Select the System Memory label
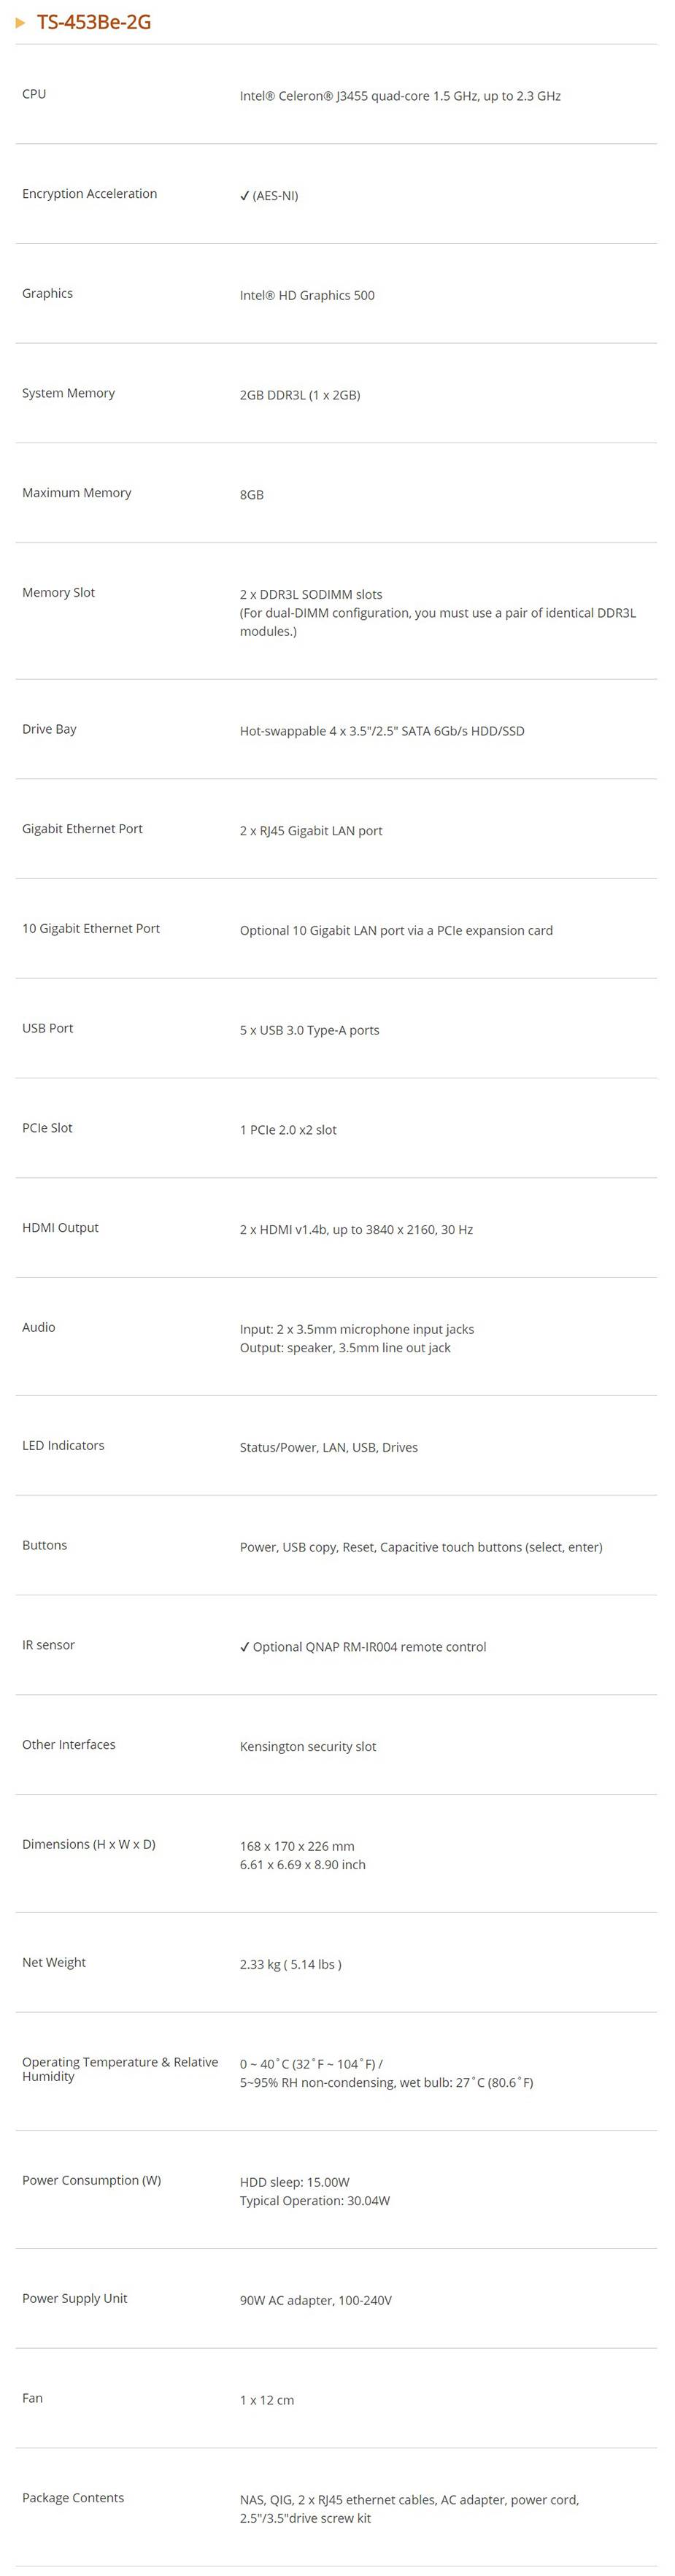Viewport: 675px width, 2576px height. tap(68, 393)
